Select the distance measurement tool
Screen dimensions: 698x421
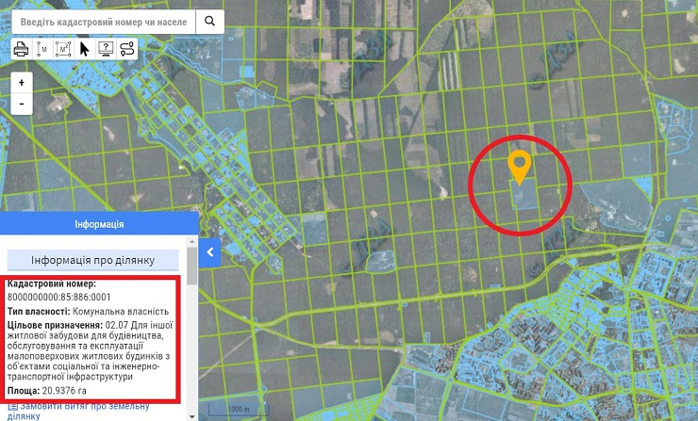(42, 49)
